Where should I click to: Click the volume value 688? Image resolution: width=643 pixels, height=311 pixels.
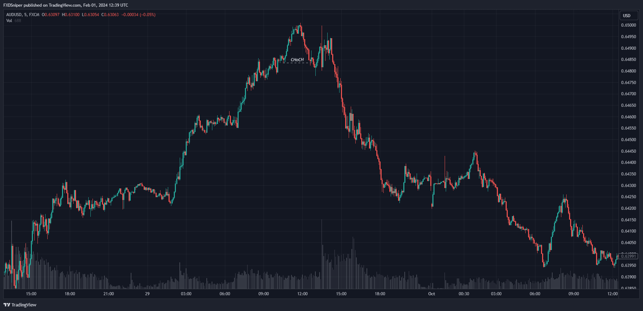(18, 21)
